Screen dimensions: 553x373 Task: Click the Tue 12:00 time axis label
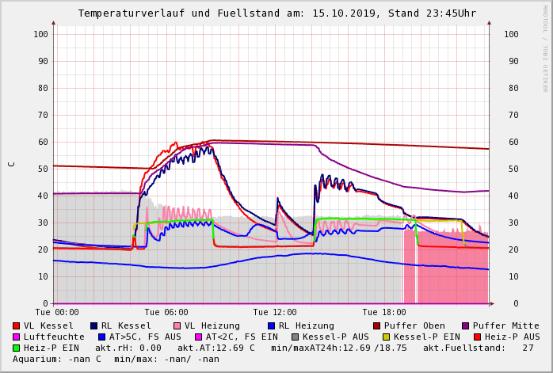pos(275,312)
